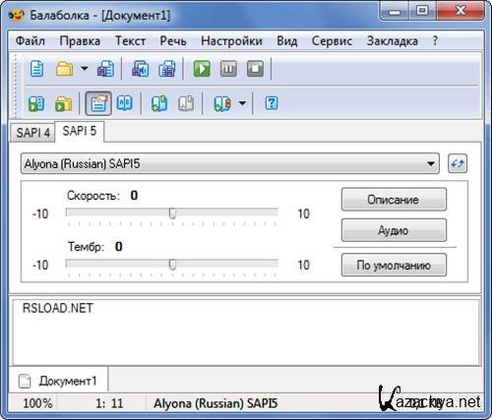
Task: Click the green folder batch convert icon
Action: click(64, 103)
